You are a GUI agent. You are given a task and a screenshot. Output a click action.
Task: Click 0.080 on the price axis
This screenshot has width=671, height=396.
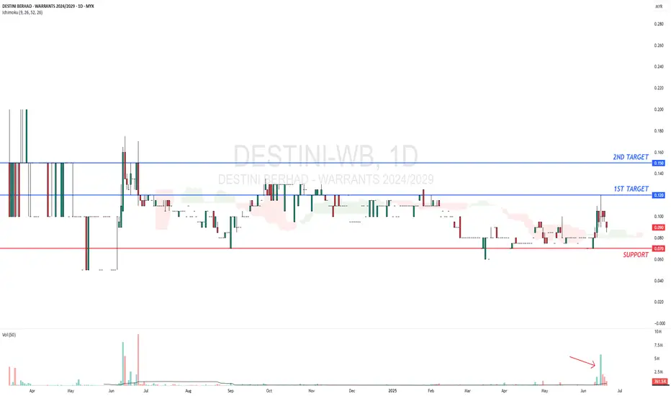[659, 238]
